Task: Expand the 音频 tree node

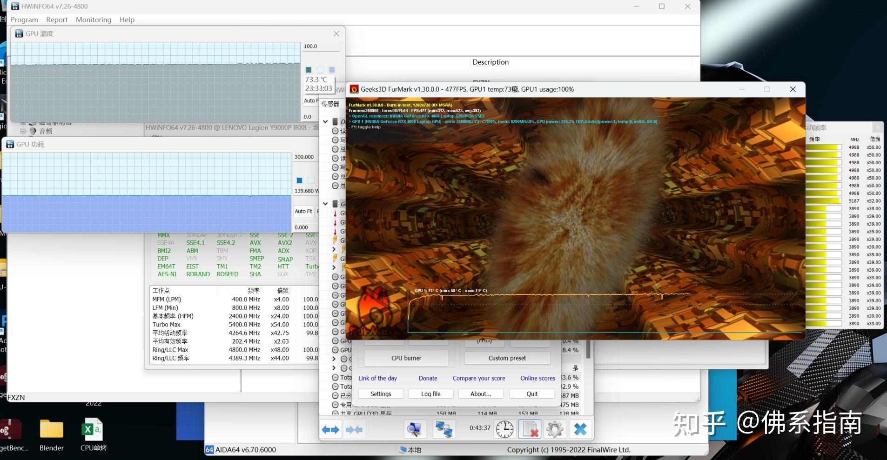Action: coord(23,131)
